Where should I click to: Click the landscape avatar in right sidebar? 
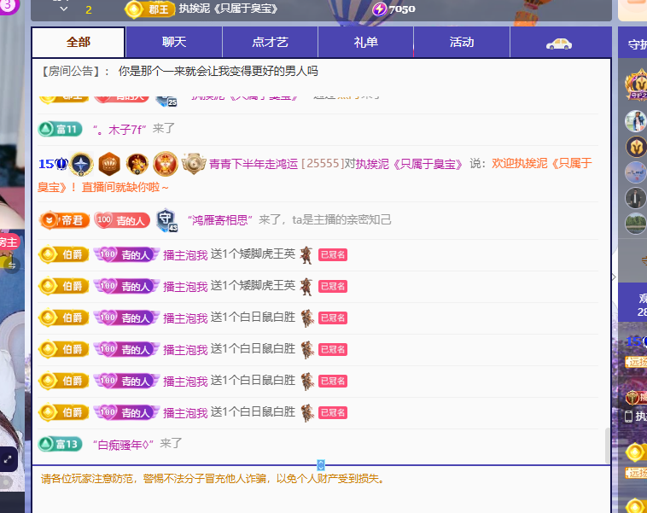[x=636, y=224]
